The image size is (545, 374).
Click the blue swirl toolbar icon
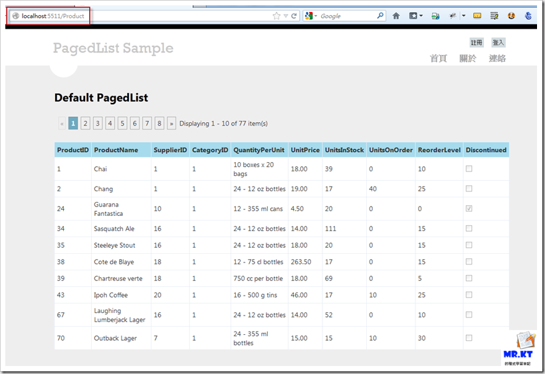(x=528, y=16)
